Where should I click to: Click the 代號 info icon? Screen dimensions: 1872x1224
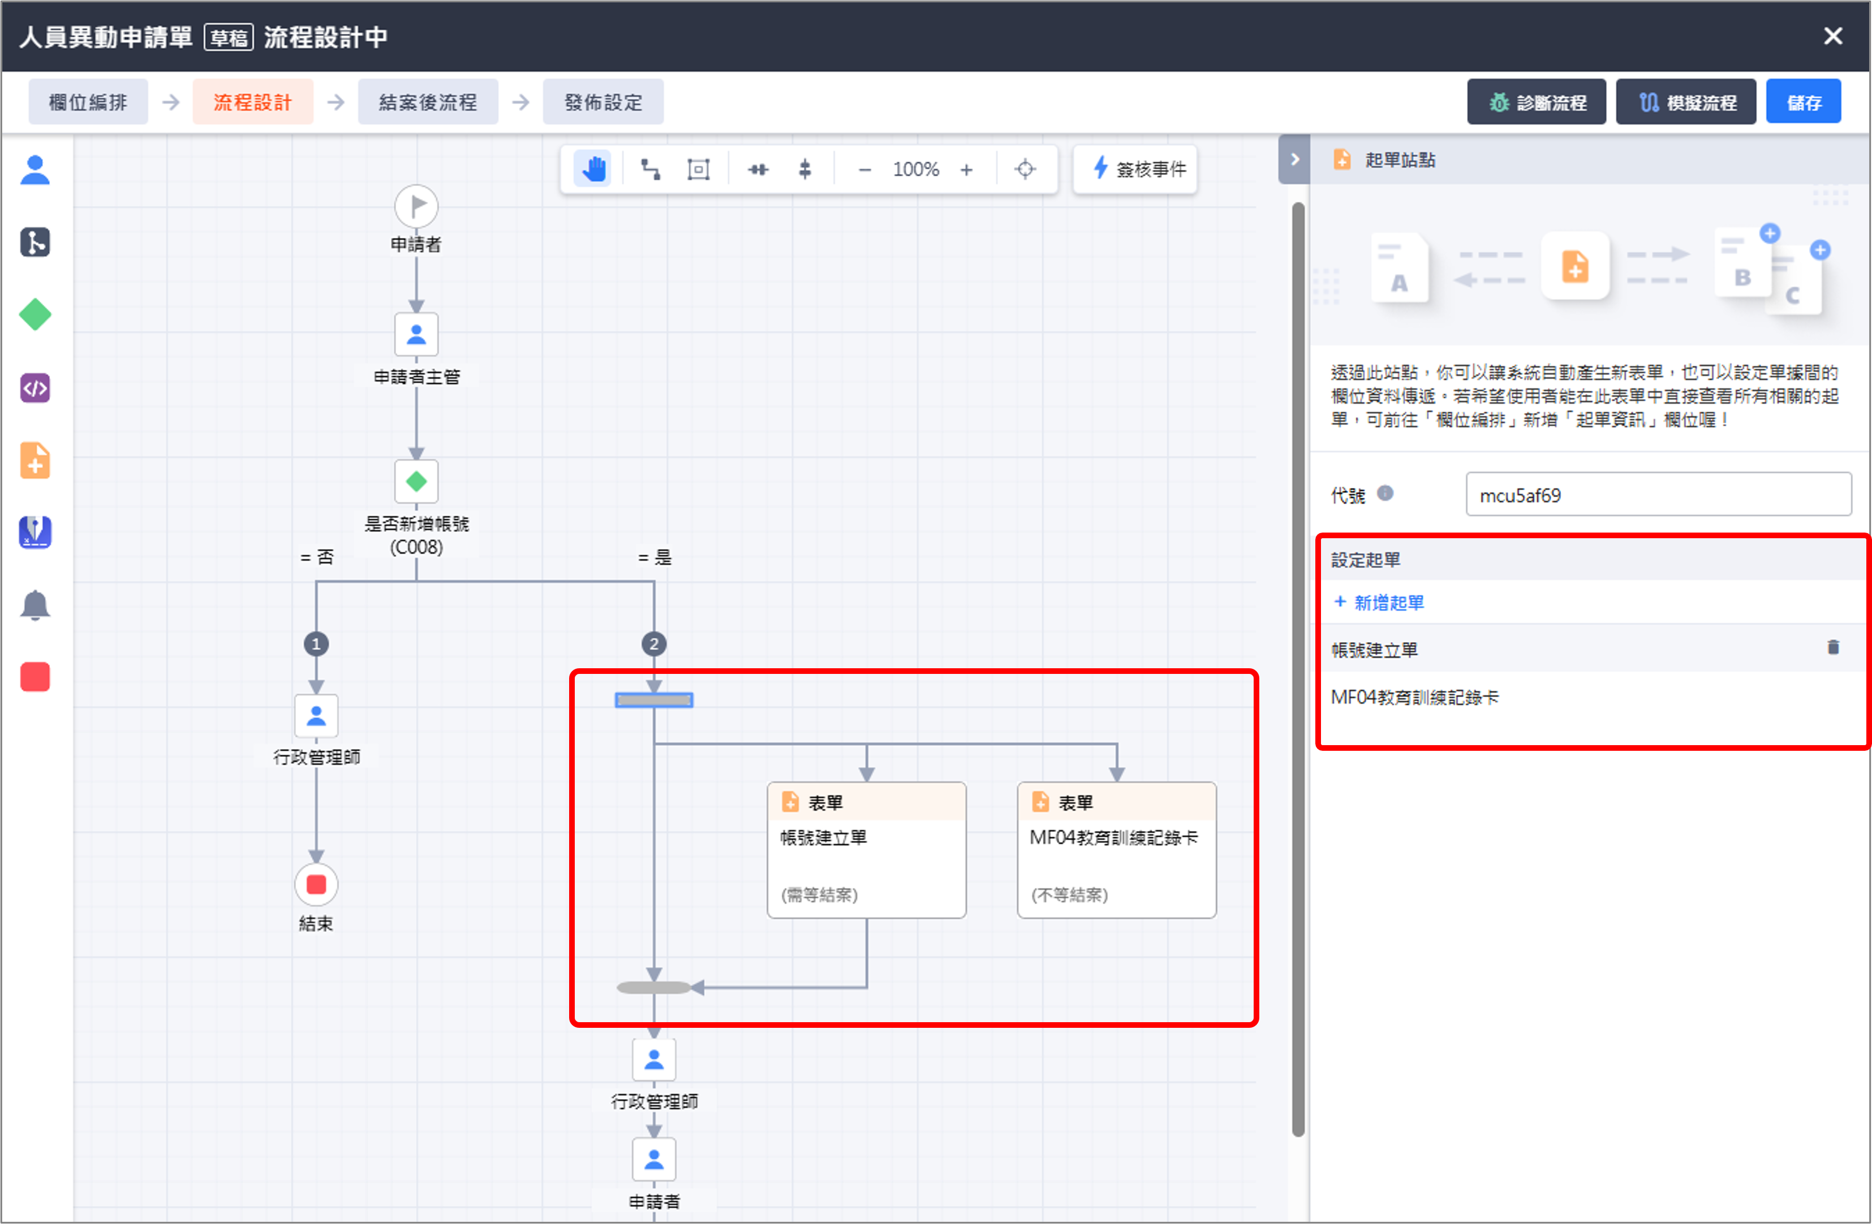click(1386, 494)
